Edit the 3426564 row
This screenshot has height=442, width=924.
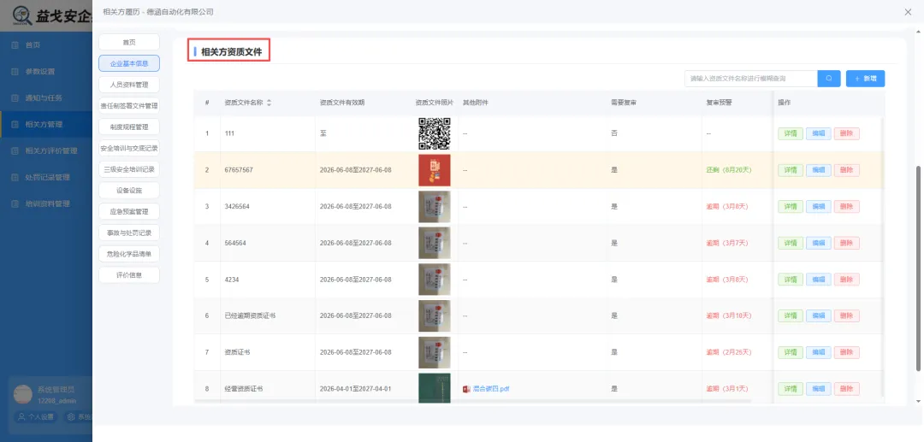(819, 207)
